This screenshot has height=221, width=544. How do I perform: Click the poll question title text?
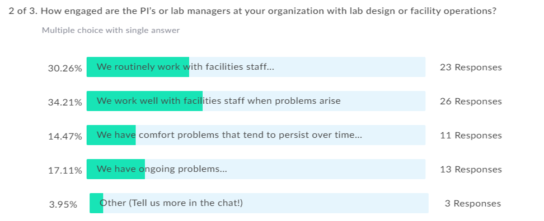[252, 11]
